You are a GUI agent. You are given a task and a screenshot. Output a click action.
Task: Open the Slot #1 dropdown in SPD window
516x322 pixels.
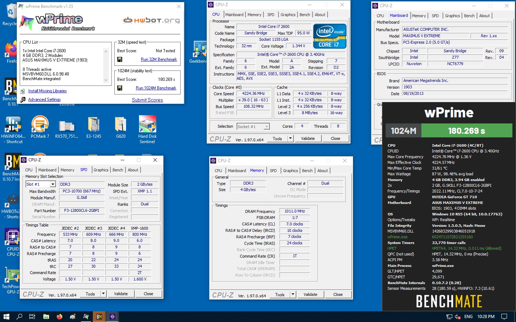click(53, 184)
